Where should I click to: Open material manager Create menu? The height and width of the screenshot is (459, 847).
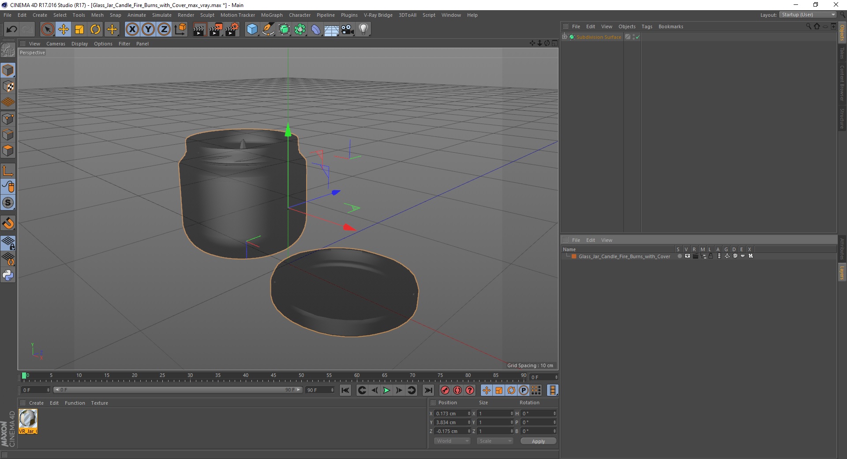point(36,403)
